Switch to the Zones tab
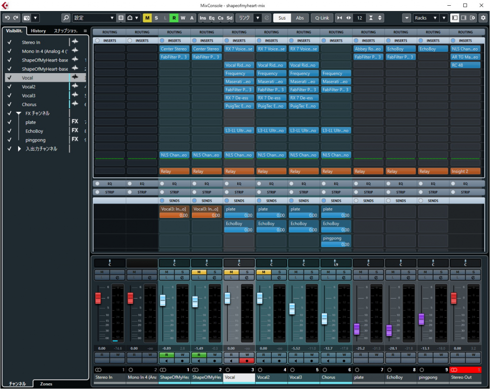Screen dimensions: 490x389 [x=46, y=384]
